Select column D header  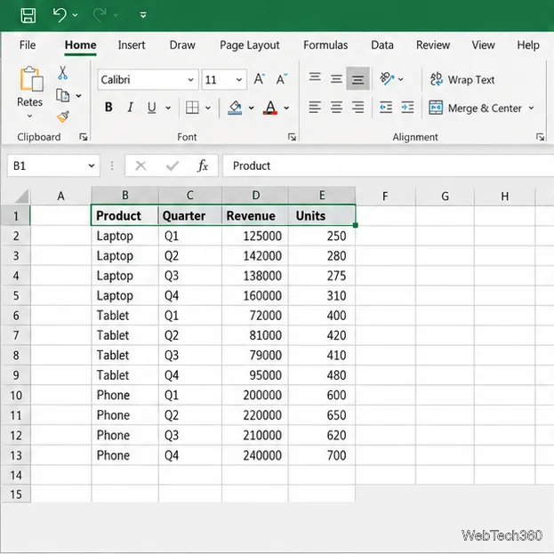click(x=255, y=196)
